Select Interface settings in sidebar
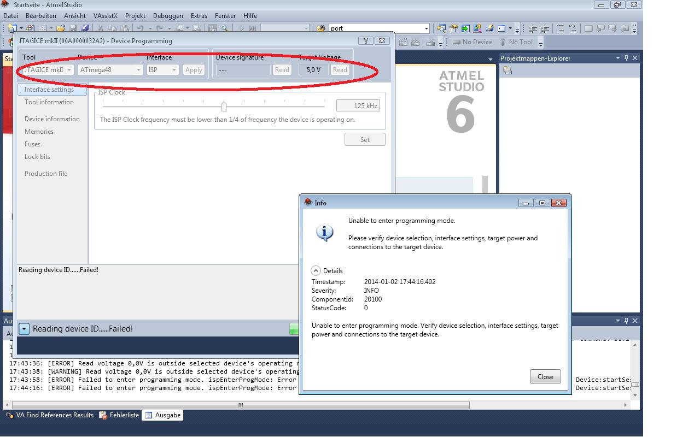The width and height of the screenshot is (700, 437). pyautogui.click(x=52, y=90)
